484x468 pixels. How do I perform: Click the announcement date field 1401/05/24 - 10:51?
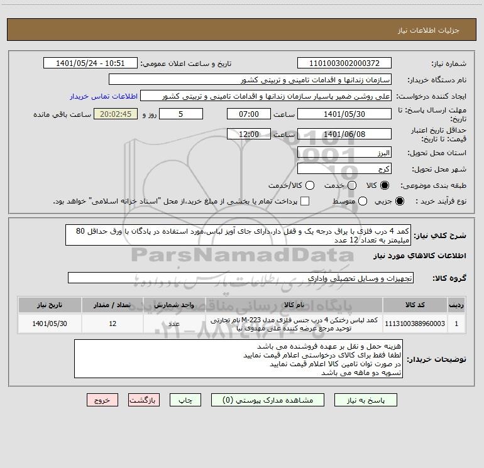click(x=90, y=63)
